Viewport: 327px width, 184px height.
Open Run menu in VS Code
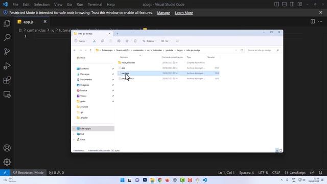80,5
